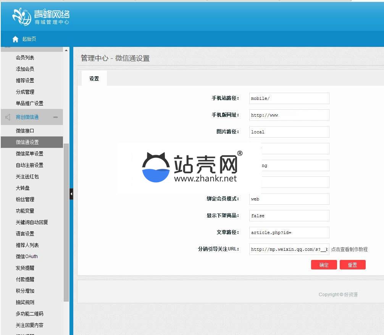
Task: Click the home icon beside 起始页
Action: pos(15,39)
